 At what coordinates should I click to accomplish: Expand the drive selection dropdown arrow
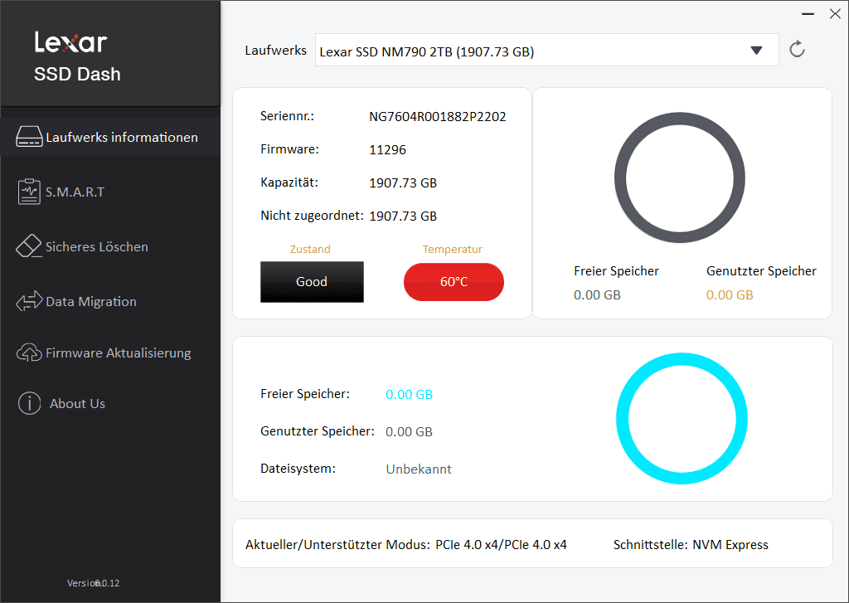point(756,51)
